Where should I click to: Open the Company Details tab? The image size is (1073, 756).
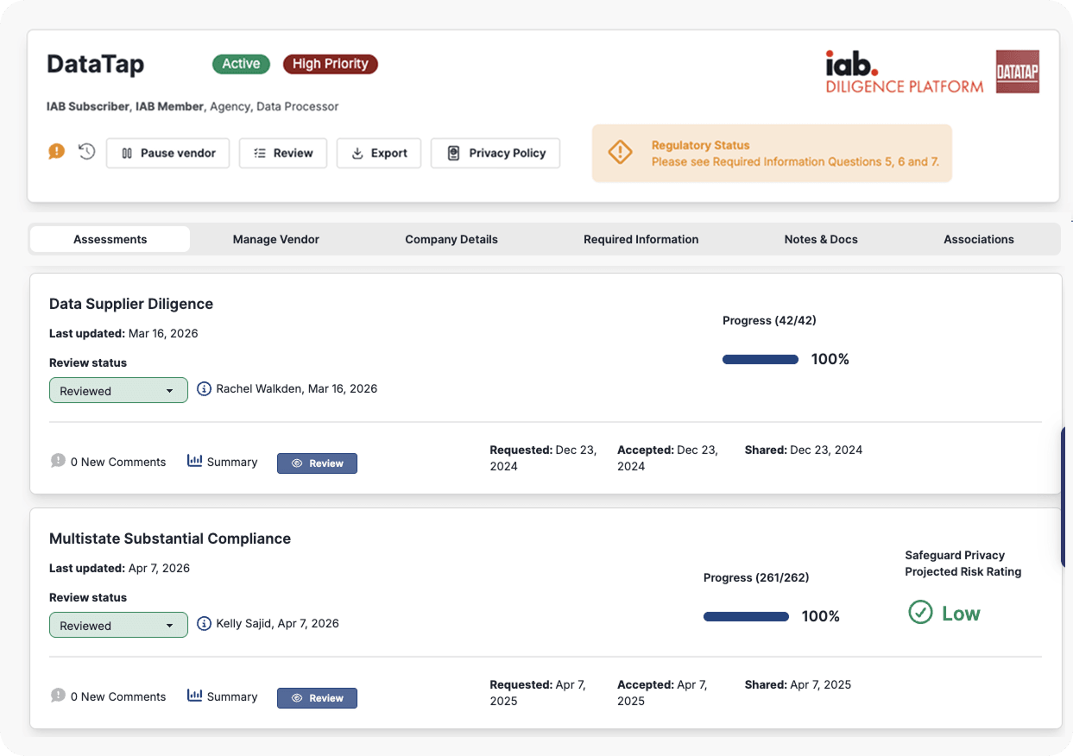click(451, 239)
